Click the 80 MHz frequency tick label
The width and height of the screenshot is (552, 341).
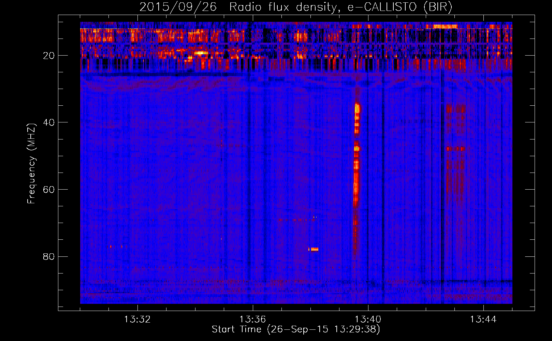[49, 256]
